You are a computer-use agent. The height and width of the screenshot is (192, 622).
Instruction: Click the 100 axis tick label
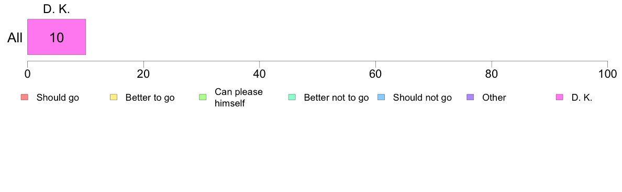tap(607, 74)
